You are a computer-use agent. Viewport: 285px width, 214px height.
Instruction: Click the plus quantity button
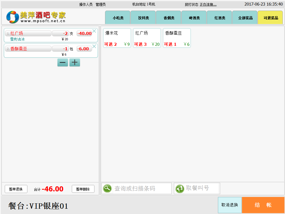75,63
